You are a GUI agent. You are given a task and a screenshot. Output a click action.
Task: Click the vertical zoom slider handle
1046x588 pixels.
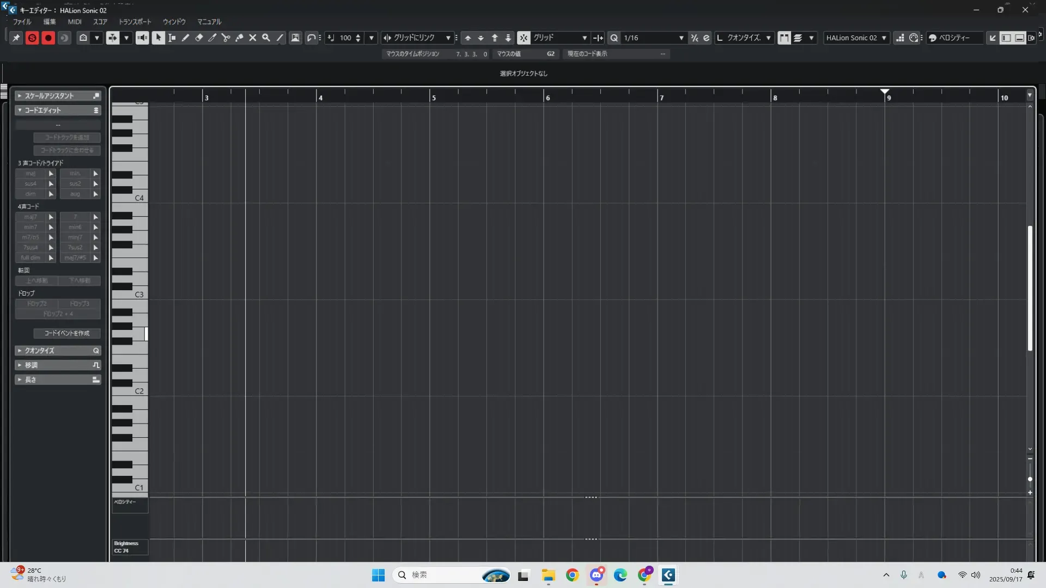point(1030,479)
